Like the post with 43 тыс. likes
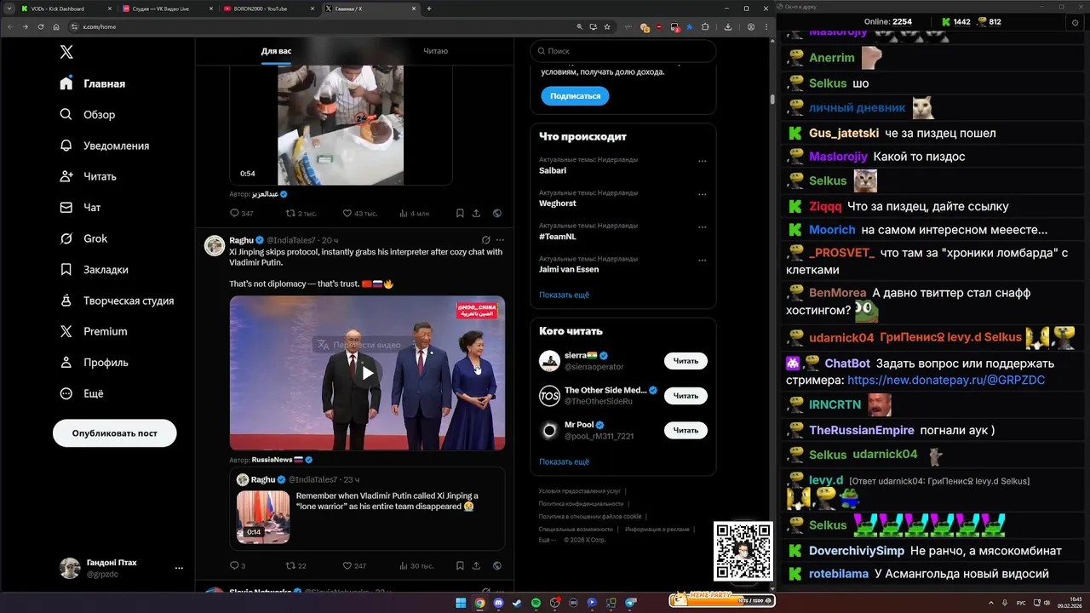The width and height of the screenshot is (1090, 613). point(360,213)
